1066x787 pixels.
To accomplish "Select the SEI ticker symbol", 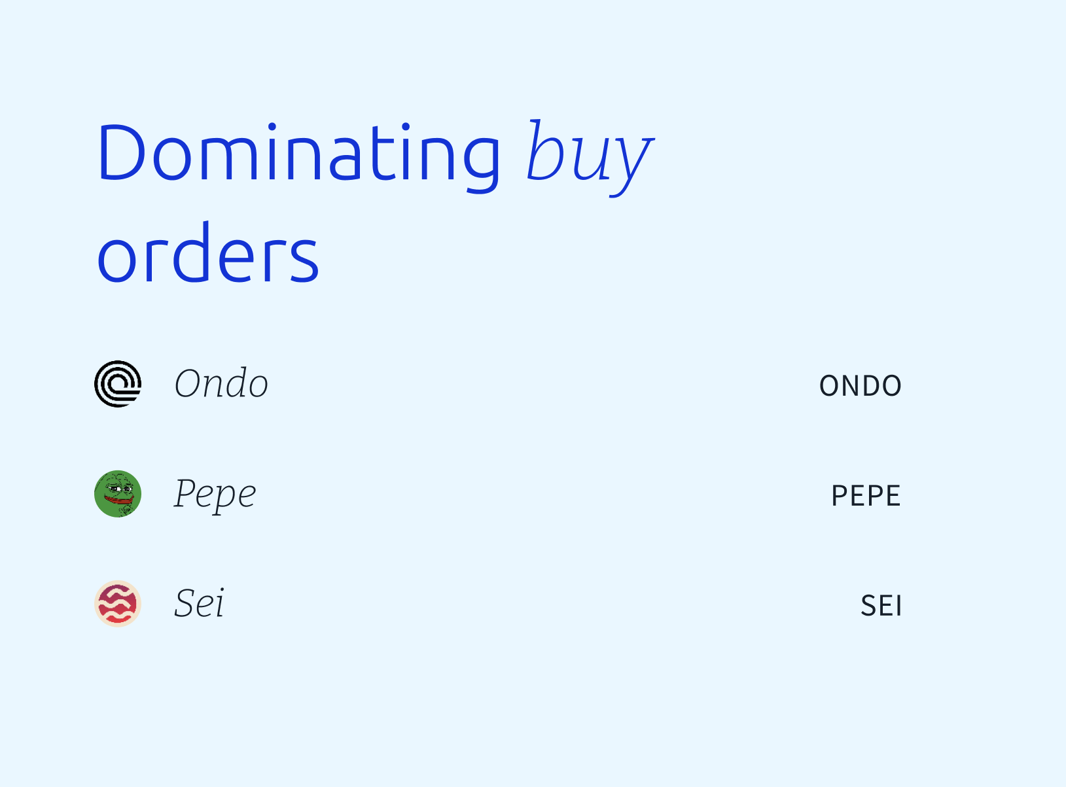I will 881,606.
